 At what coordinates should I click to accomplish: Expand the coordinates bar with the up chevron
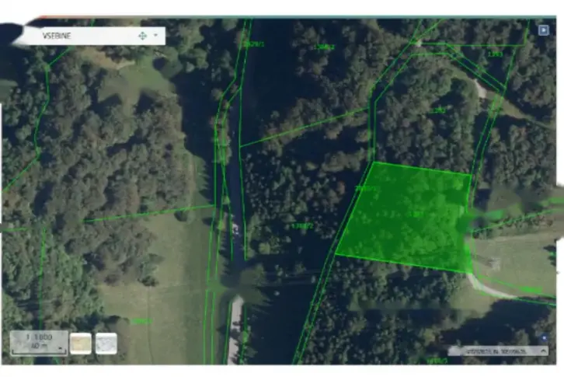[543, 351]
